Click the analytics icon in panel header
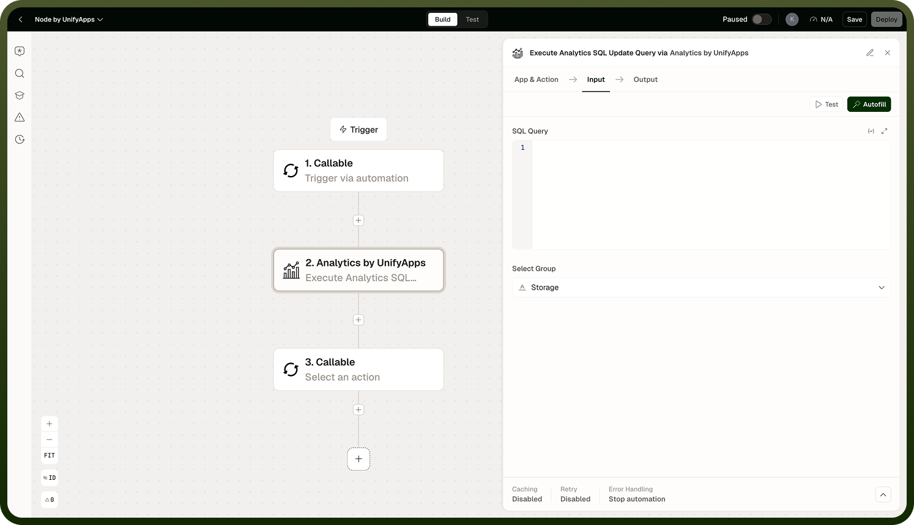 point(518,53)
